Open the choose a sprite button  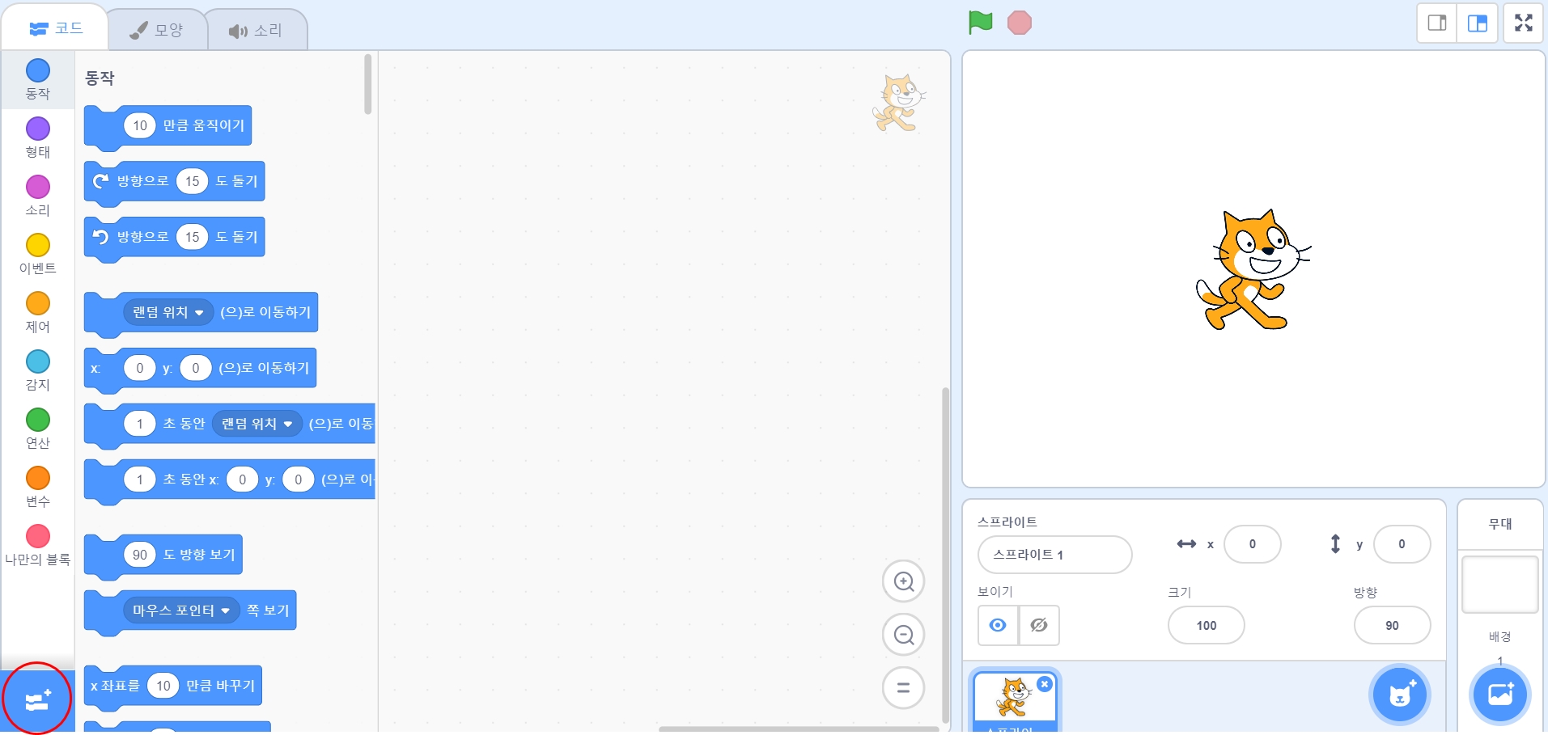click(1400, 695)
